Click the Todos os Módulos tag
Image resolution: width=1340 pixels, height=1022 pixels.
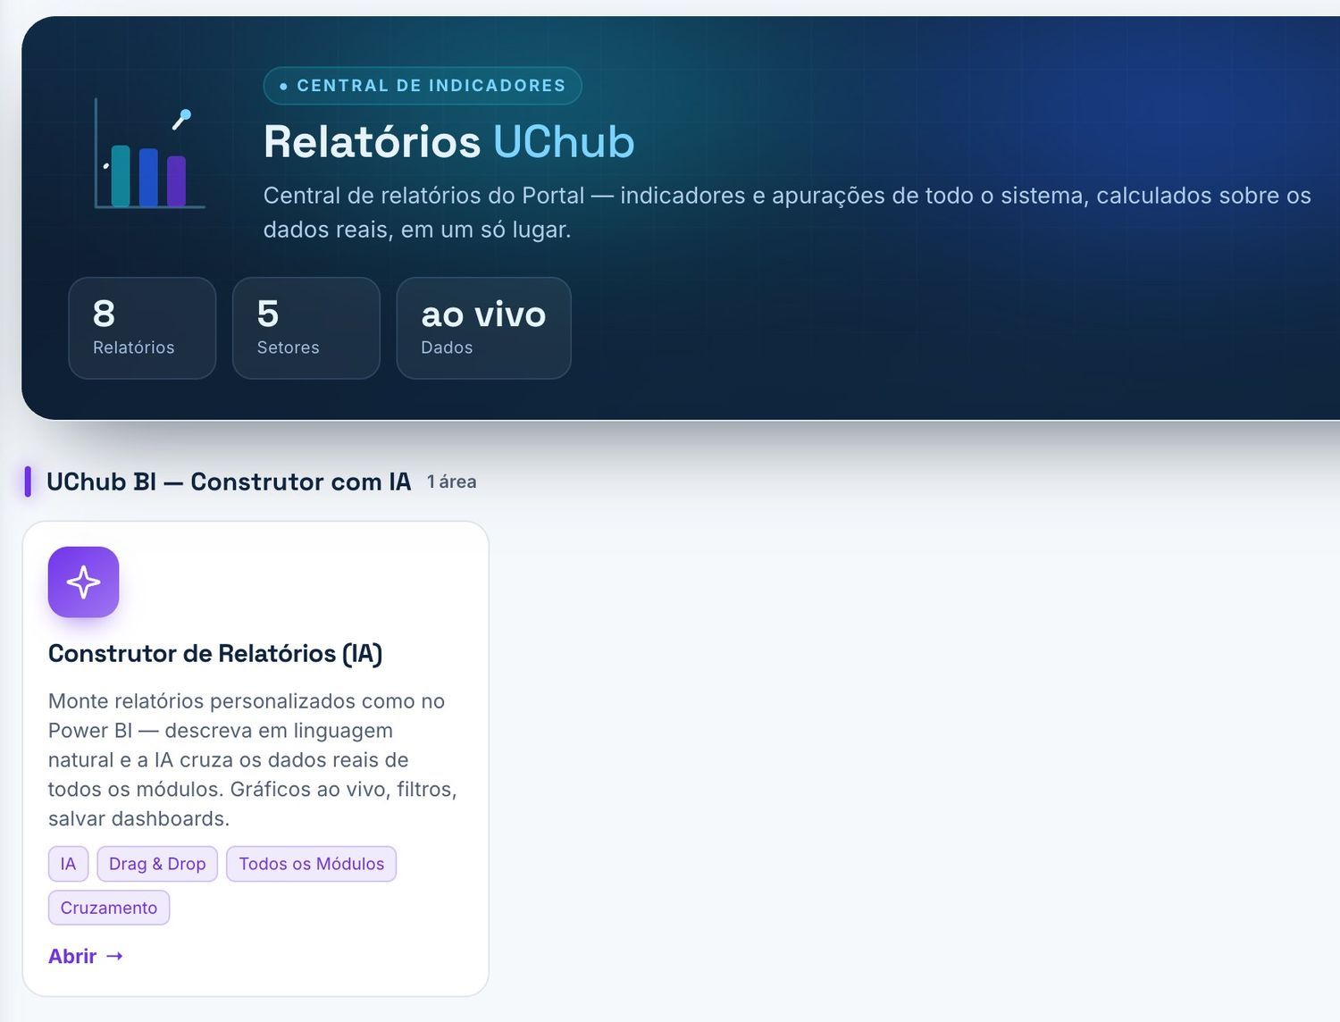click(x=311, y=864)
